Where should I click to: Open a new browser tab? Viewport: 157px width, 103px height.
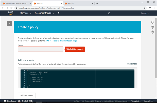tap(97, 4)
